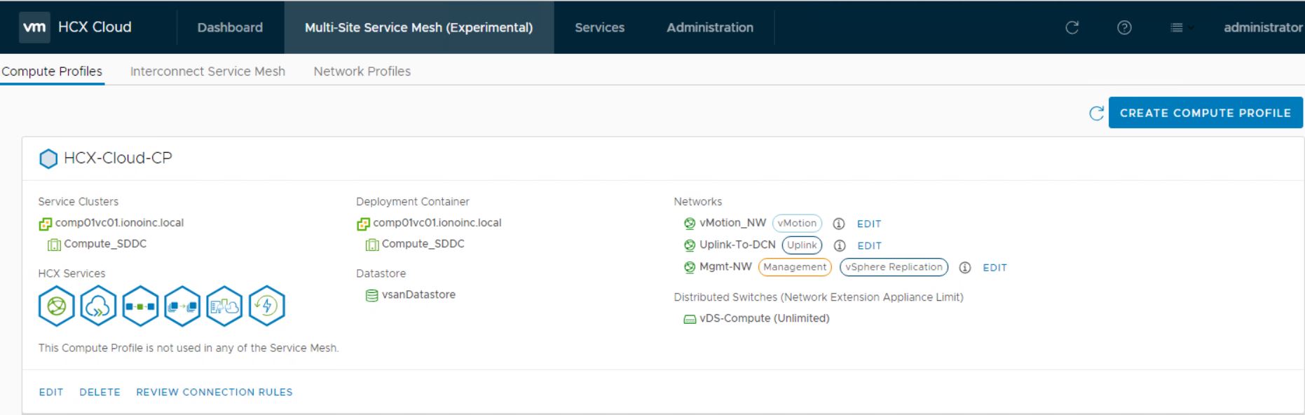Open the help question mark icon
Image resolution: width=1305 pixels, height=415 pixels.
(1124, 27)
